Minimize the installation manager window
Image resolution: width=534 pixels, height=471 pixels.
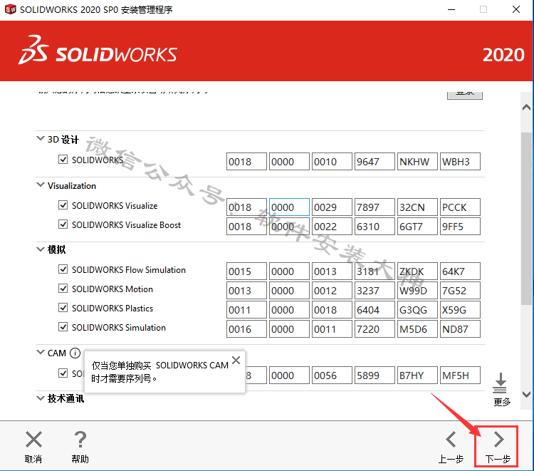pyautogui.click(x=451, y=9)
